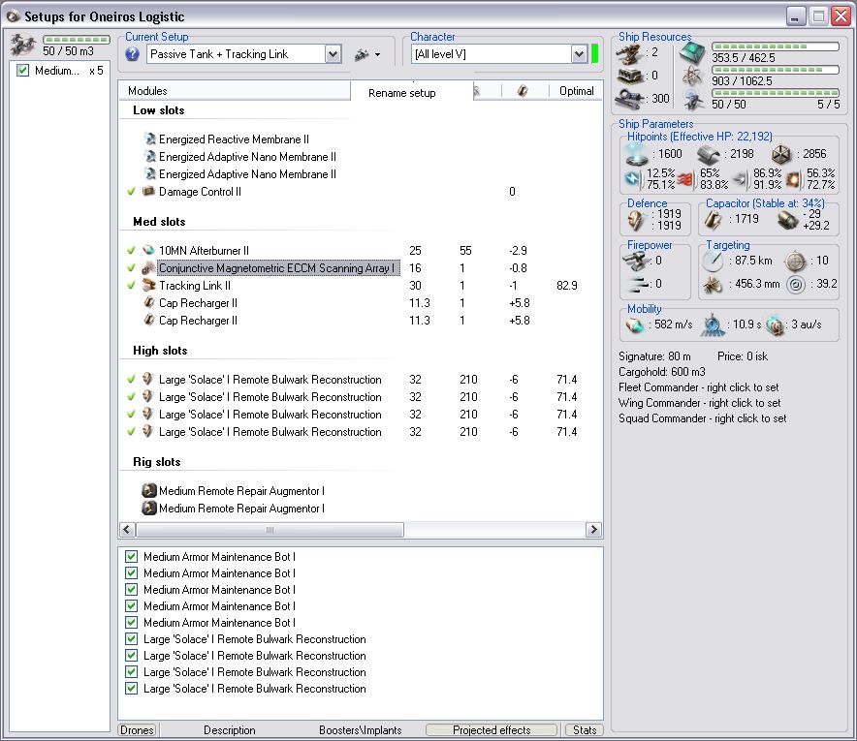Open the Drones tab
The width and height of the screenshot is (857, 741).
point(138,730)
